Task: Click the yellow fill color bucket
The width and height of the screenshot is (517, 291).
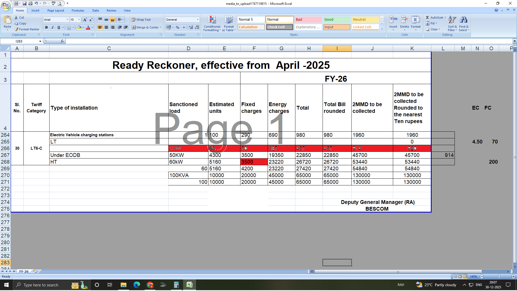Action: point(79,27)
